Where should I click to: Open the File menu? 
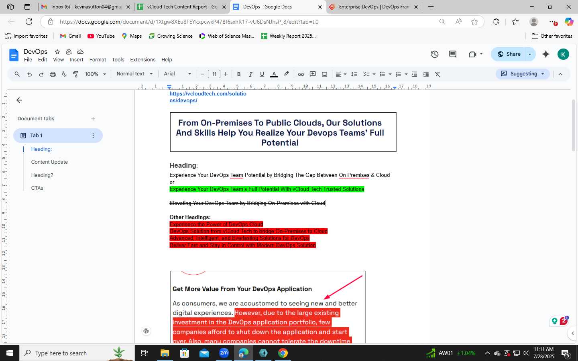point(28,60)
